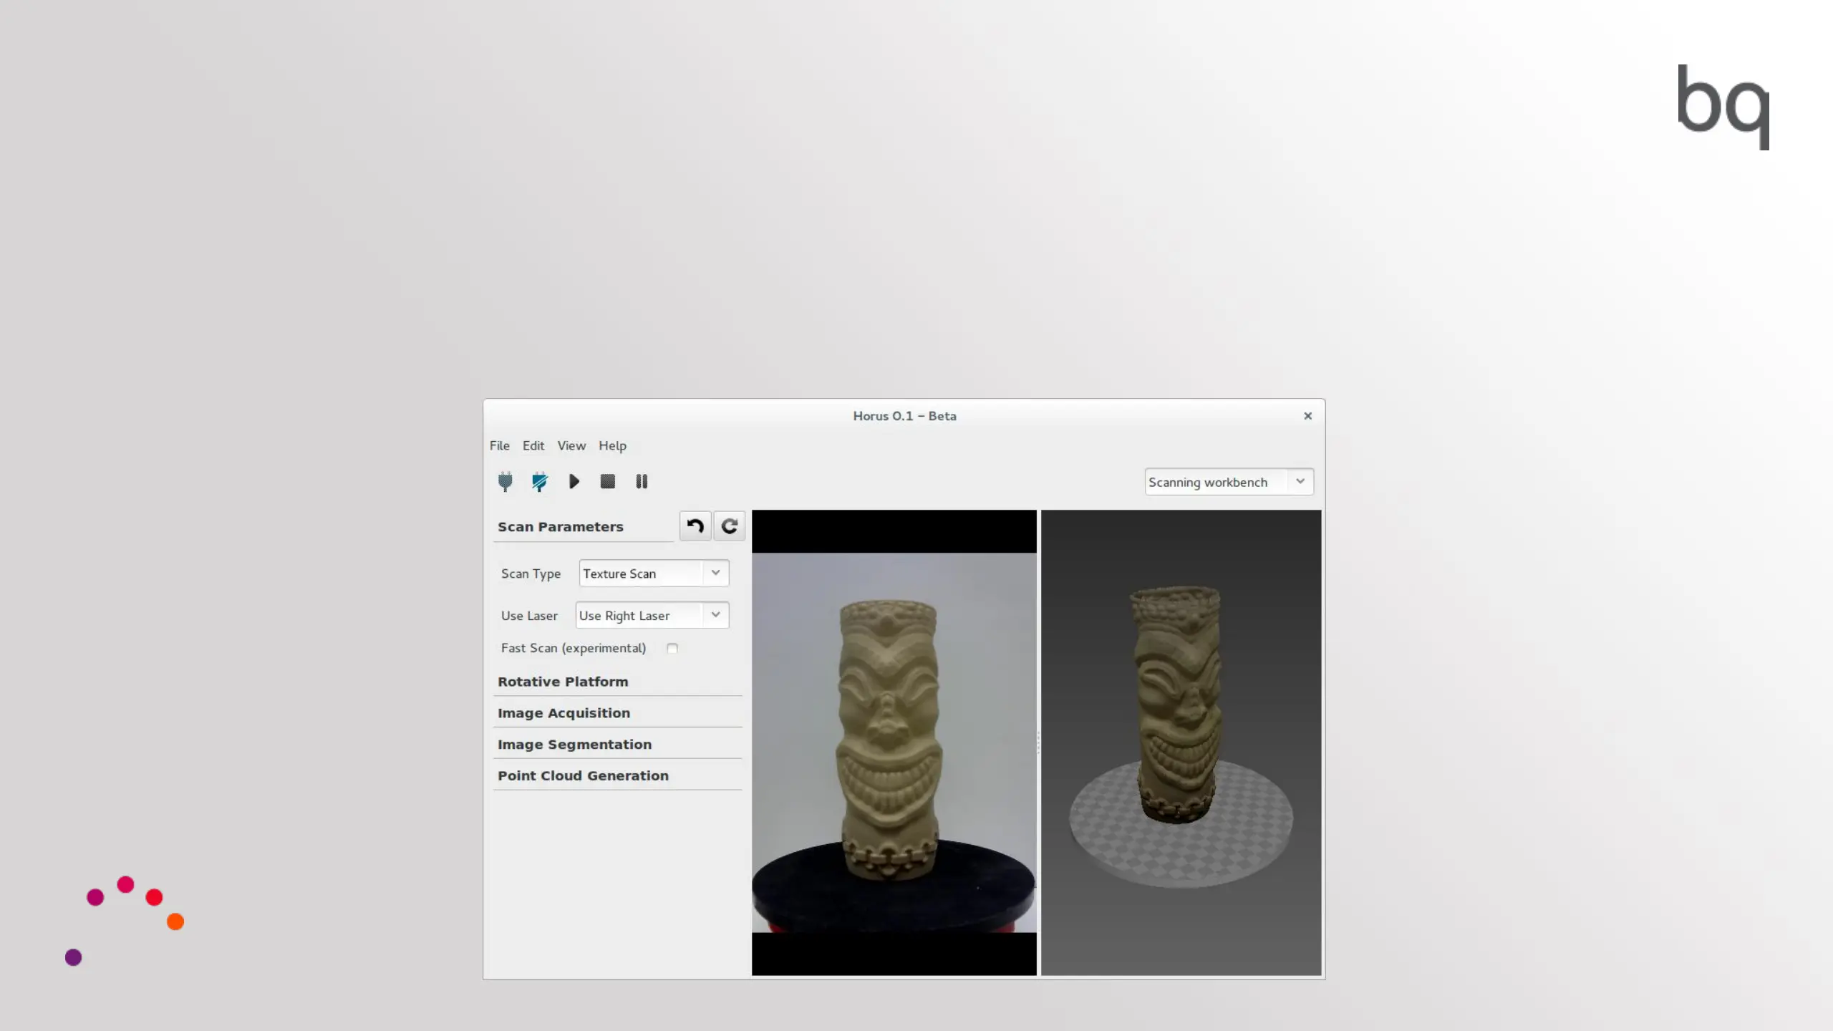Open the Help menu
This screenshot has height=1031, width=1833.
[x=612, y=445]
